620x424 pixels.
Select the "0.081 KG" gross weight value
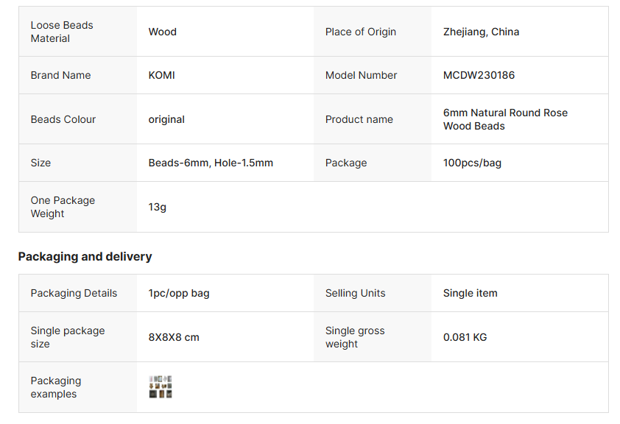pyautogui.click(x=465, y=337)
